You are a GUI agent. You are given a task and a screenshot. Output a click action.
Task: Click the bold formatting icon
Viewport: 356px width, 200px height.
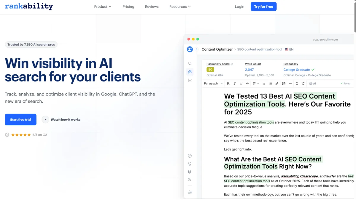coord(228,84)
